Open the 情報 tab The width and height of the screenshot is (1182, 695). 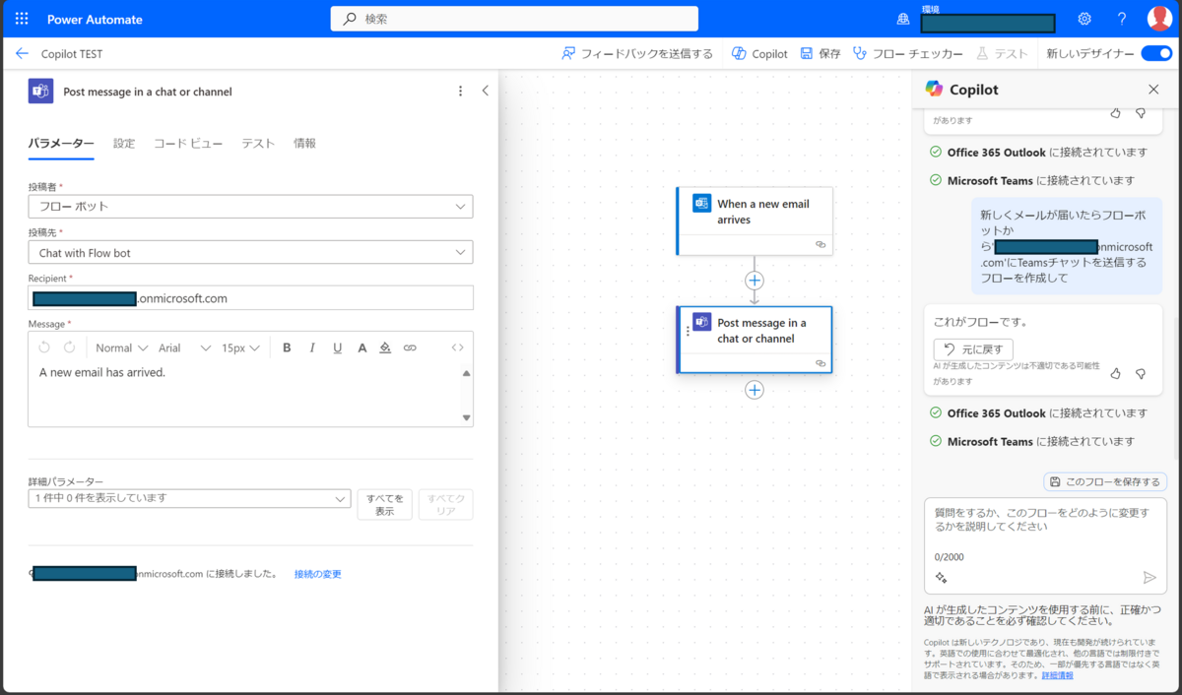coord(305,144)
